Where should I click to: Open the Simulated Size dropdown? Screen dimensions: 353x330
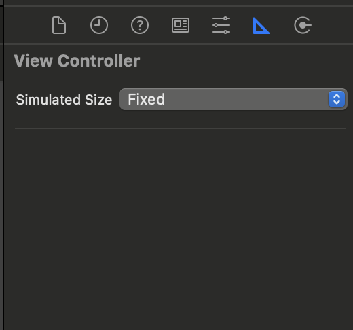coord(234,99)
